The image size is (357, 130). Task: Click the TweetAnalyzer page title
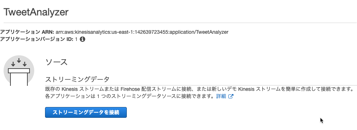pos(36,12)
